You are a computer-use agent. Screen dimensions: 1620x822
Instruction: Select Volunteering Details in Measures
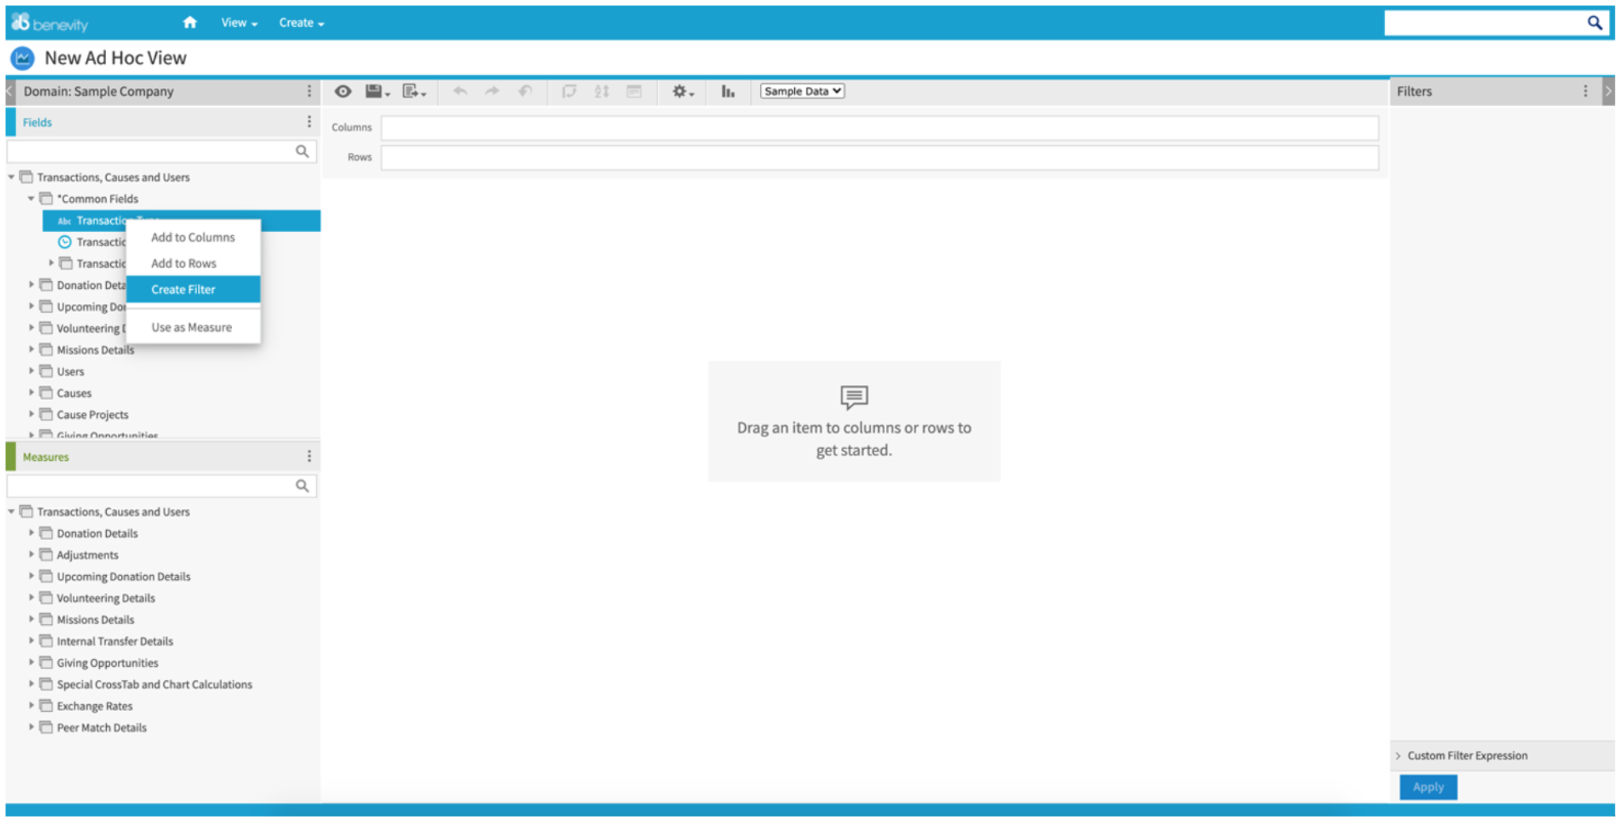106,598
